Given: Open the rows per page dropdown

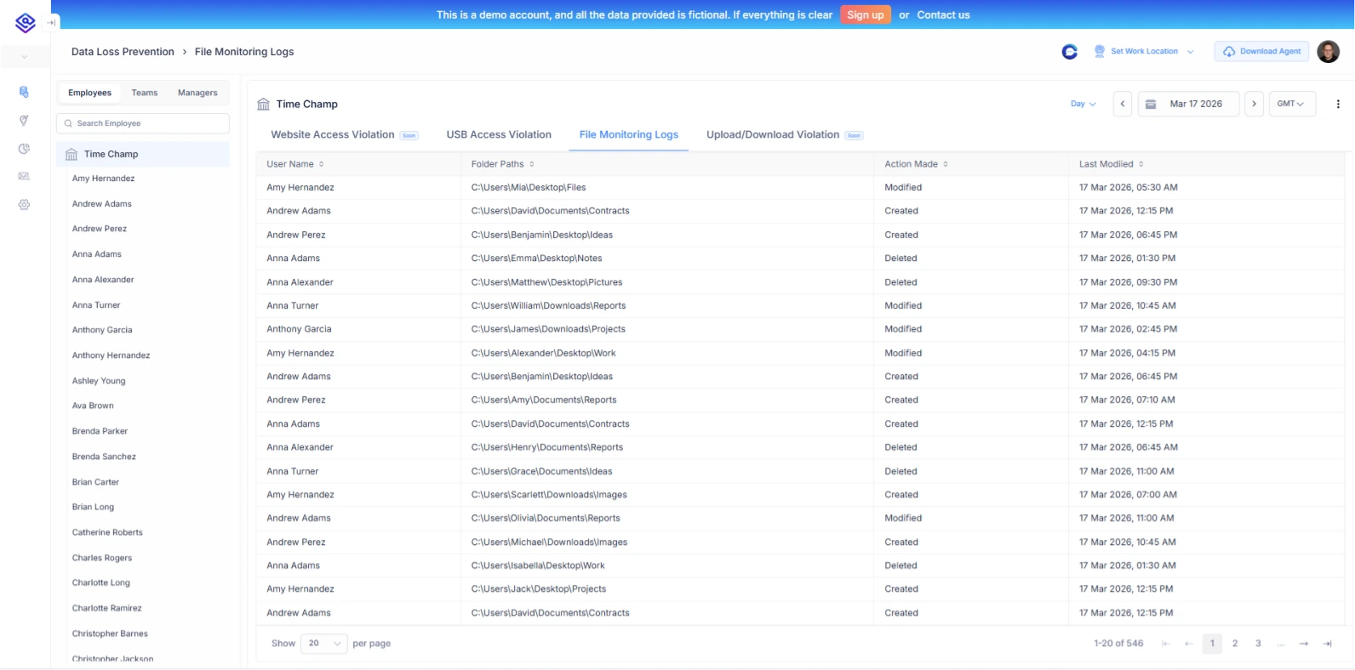Looking at the screenshot, I should point(324,644).
